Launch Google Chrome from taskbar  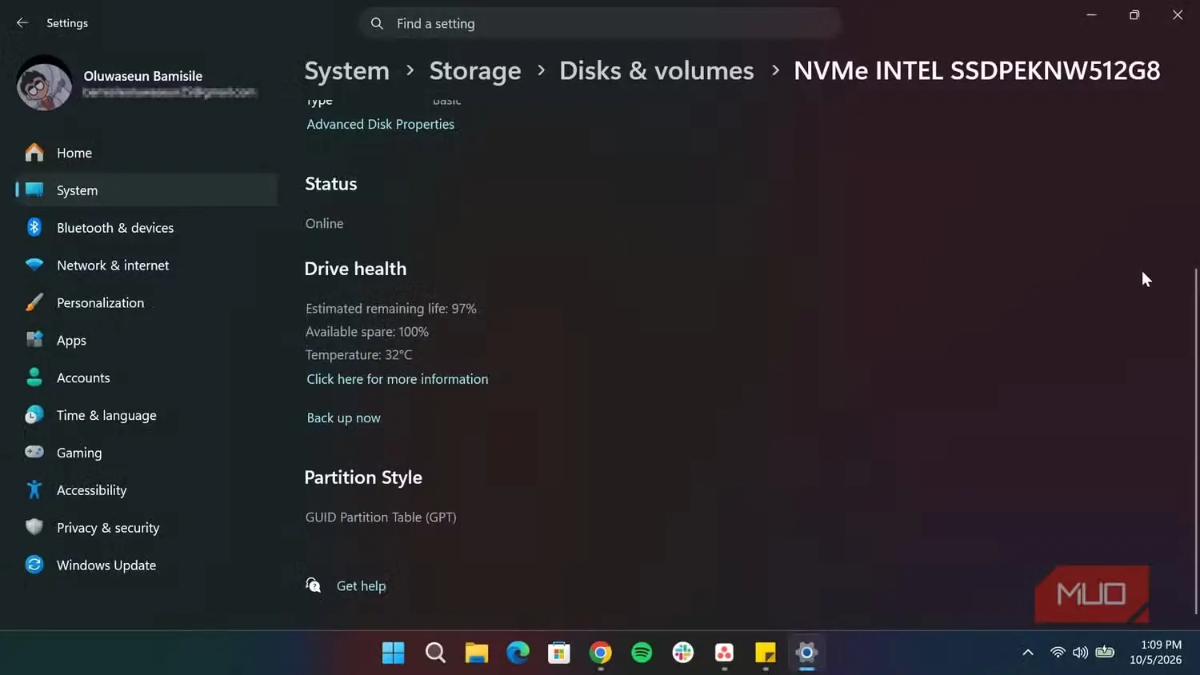pos(601,653)
